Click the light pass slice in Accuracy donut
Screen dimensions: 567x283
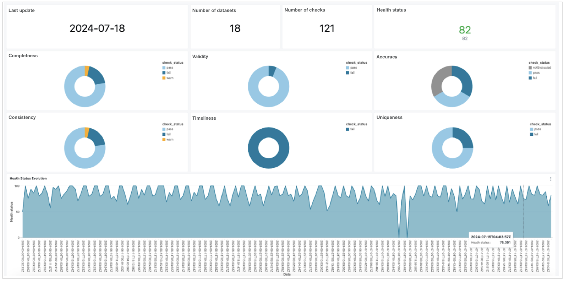coord(449,101)
